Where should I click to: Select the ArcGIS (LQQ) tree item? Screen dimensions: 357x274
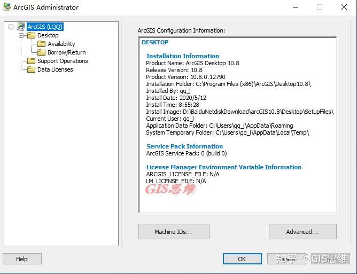pyautogui.click(x=45, y=27)
